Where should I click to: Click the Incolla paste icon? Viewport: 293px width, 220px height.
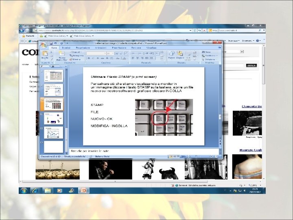tap(45, 55)
